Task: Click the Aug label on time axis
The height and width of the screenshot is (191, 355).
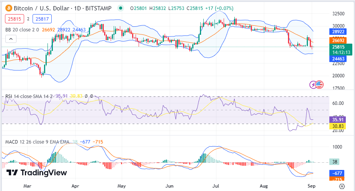Action: (264, 186)
